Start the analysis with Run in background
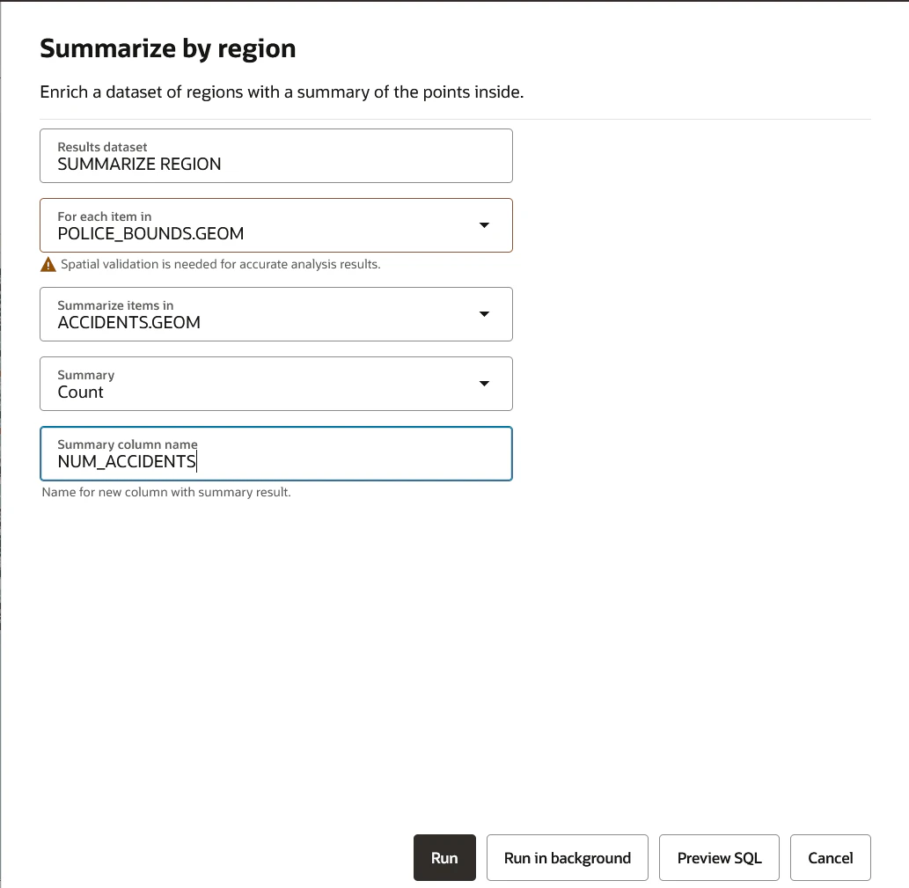The width and height of the screenshot is (909, 888). (568, 858)
